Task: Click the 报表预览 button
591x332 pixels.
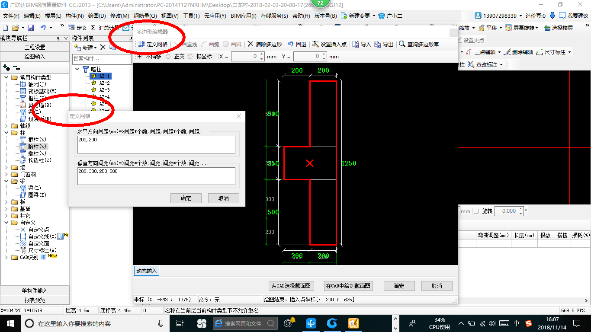Action: [x=35, y=300]
